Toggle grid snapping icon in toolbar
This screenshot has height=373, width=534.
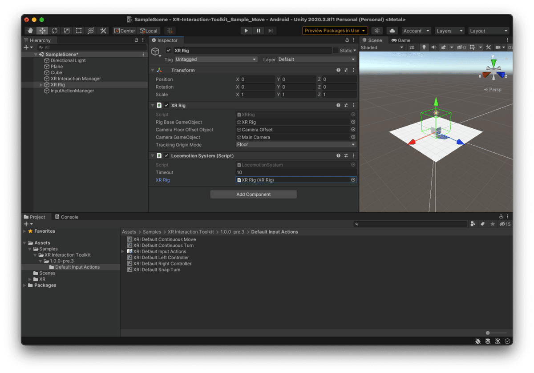tap(169, 31)
